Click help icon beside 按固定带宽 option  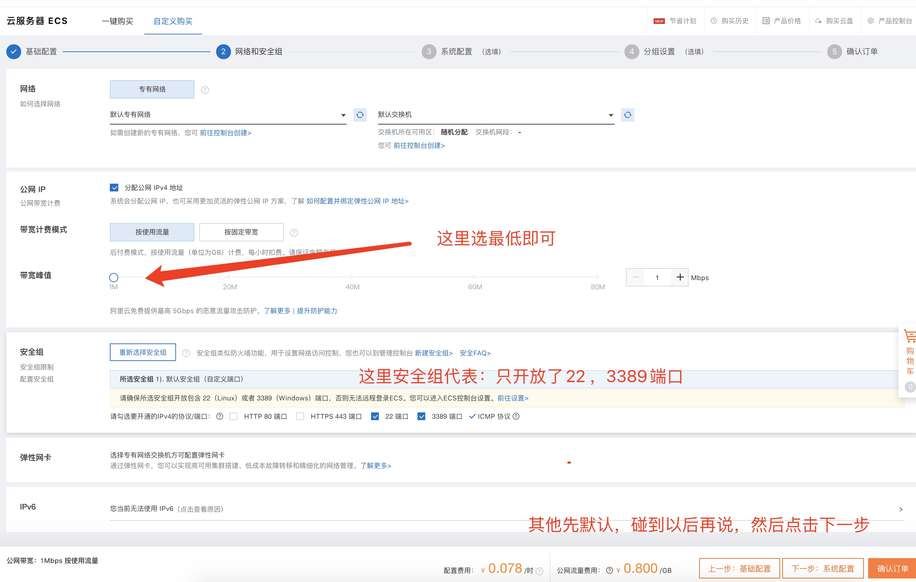[x=294, y=233]
